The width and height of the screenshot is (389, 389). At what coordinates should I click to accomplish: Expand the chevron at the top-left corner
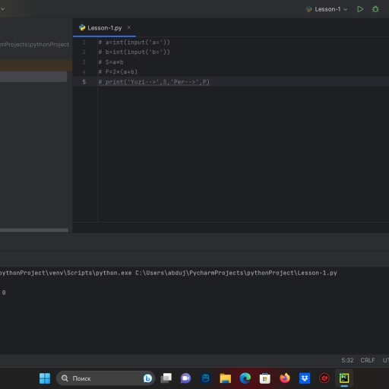(x=2, y=9)
